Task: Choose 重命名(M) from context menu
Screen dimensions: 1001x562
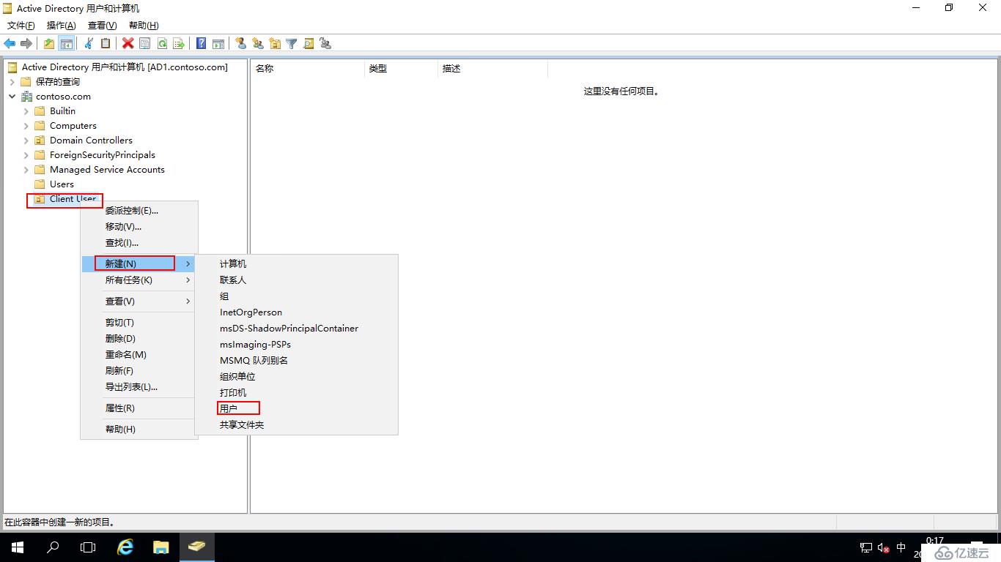Action: 139,355
